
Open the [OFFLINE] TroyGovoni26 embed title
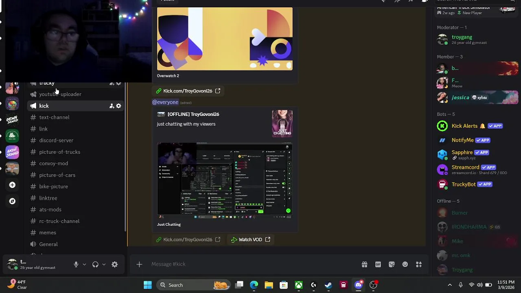(193, 114)
